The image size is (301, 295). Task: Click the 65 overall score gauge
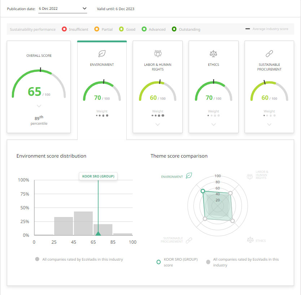tap(39, 84)
